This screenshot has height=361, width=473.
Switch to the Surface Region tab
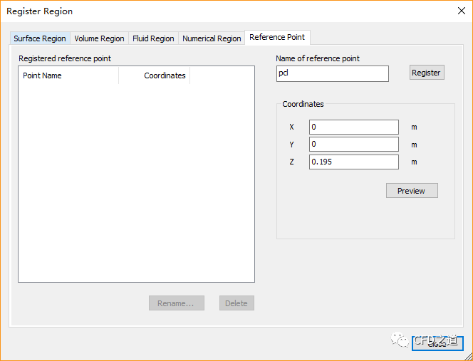40,38
